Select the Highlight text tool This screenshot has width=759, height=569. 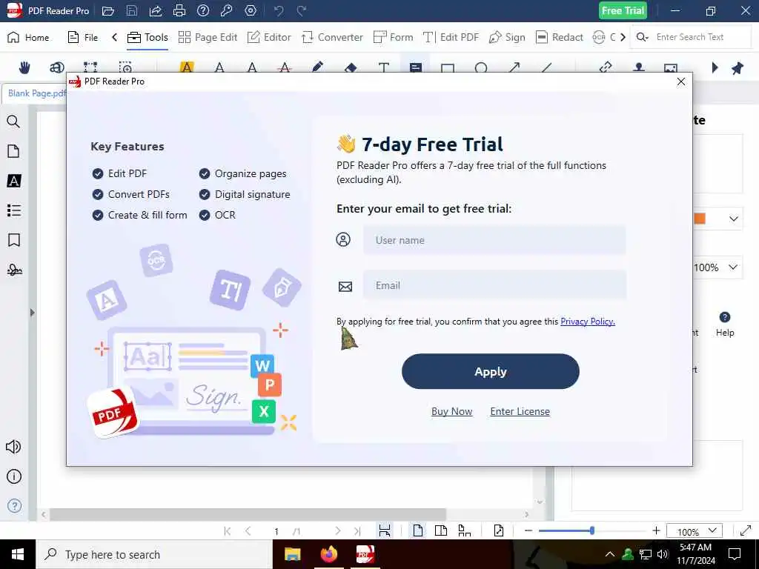(187, 67)
